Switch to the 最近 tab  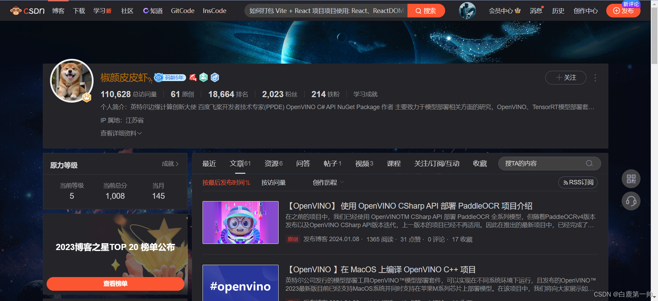pyautogui.click(x=209, y=163)
